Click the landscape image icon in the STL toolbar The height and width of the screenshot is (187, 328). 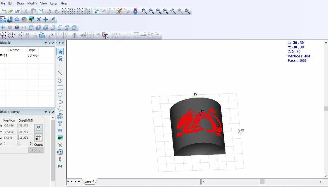pos(31,19)
